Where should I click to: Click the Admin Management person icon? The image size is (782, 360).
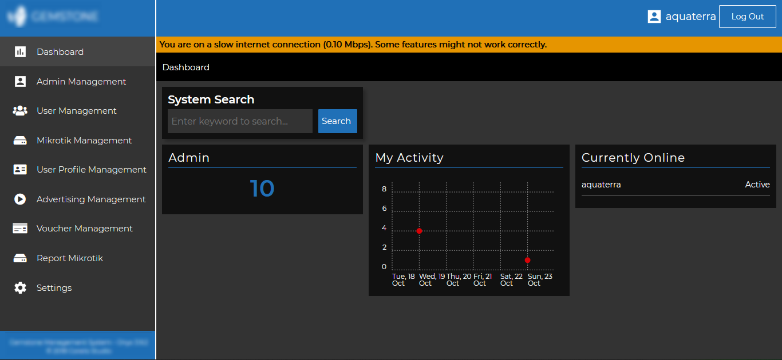pos(20,82)
